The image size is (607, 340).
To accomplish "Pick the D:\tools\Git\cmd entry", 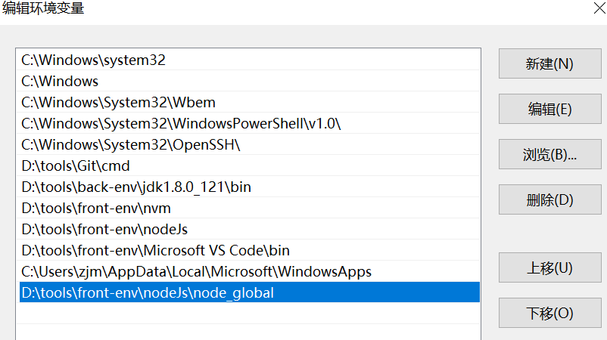I will (x=247, y=165).
